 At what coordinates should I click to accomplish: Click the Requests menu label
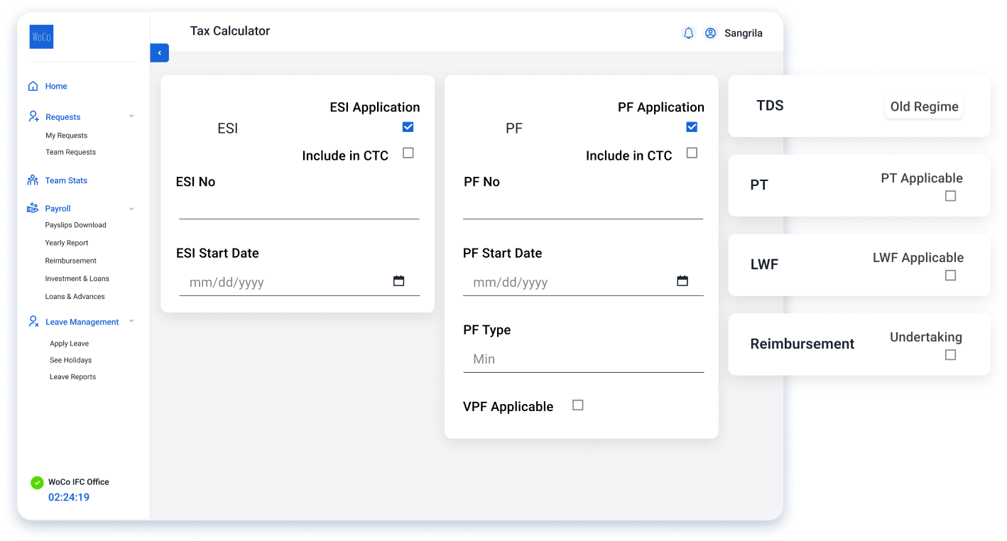click(x=62, y=117)
